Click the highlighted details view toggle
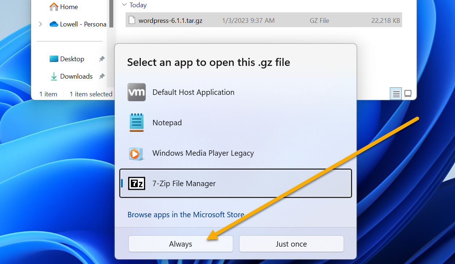 click(396, 93)
